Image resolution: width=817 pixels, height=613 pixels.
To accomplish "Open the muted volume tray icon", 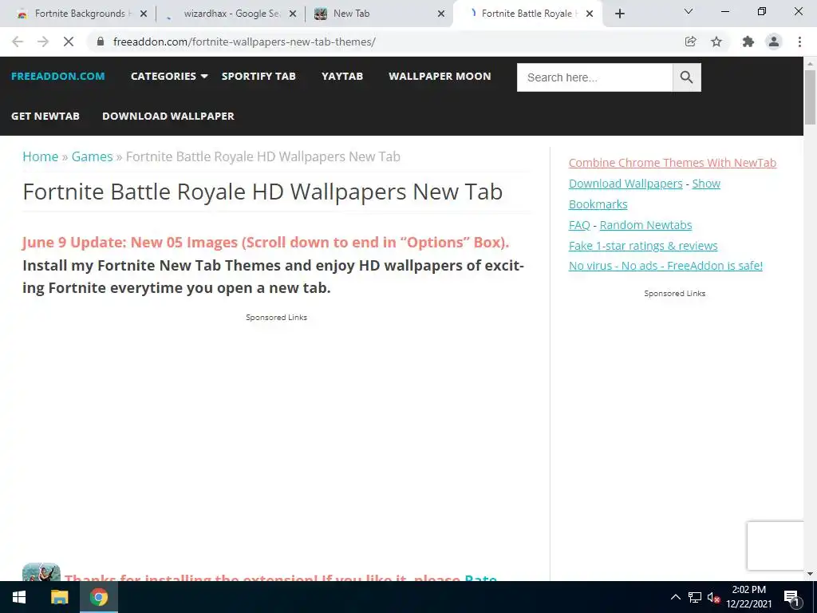I will click(713, 597).
